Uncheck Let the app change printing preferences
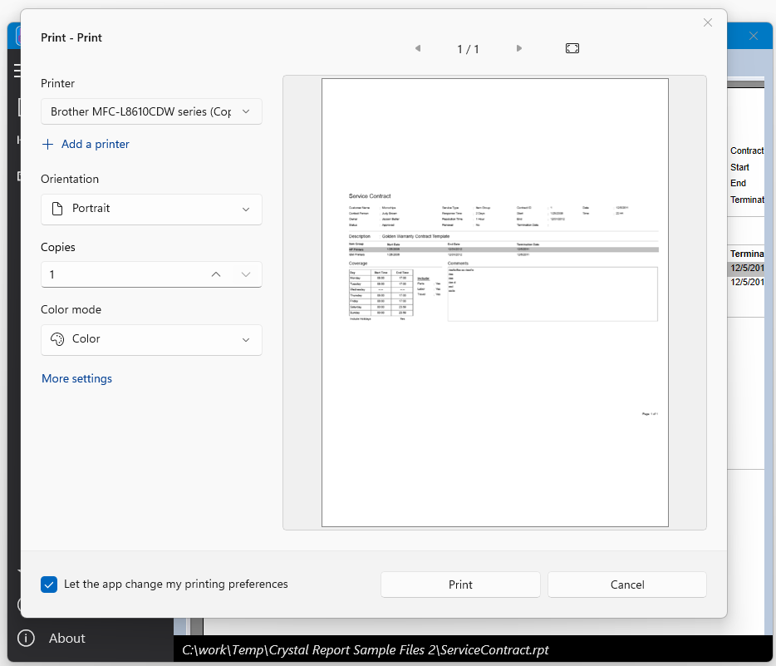776x666 pixels. pos(49,585)
